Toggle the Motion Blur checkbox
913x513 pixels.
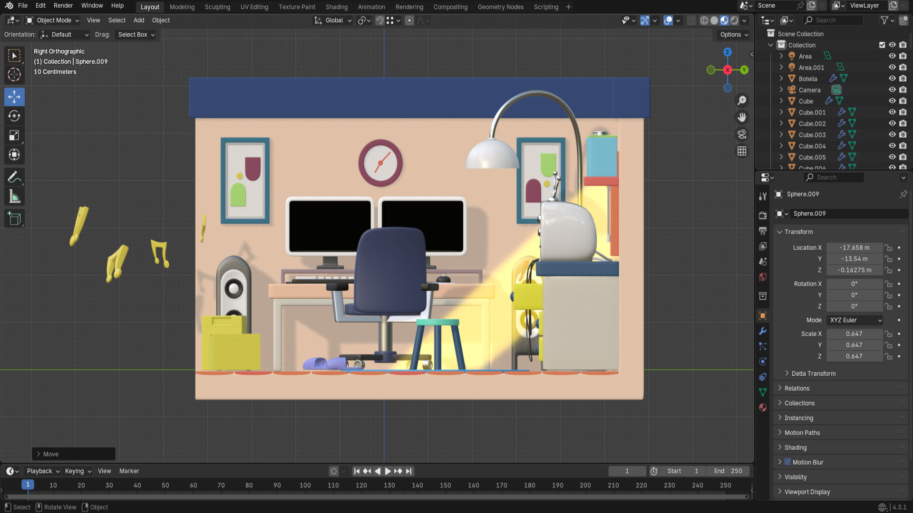tap(787, 462)
